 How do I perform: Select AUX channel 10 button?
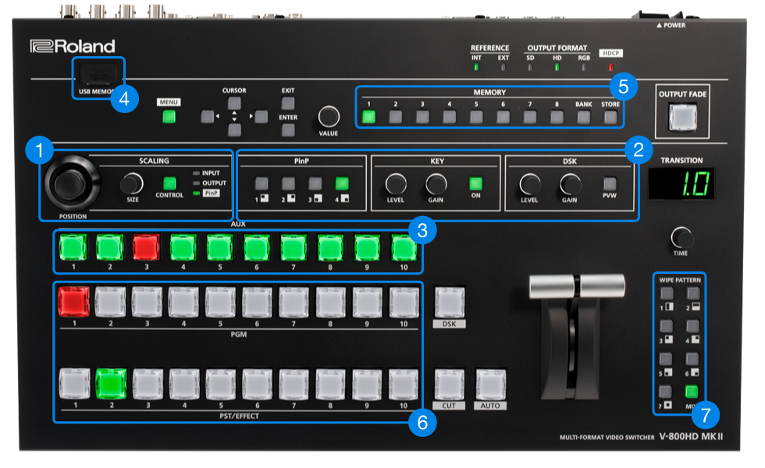404,247
